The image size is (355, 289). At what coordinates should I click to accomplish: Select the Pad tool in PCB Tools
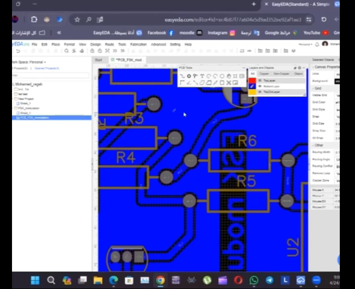click(x=189, y=76)
